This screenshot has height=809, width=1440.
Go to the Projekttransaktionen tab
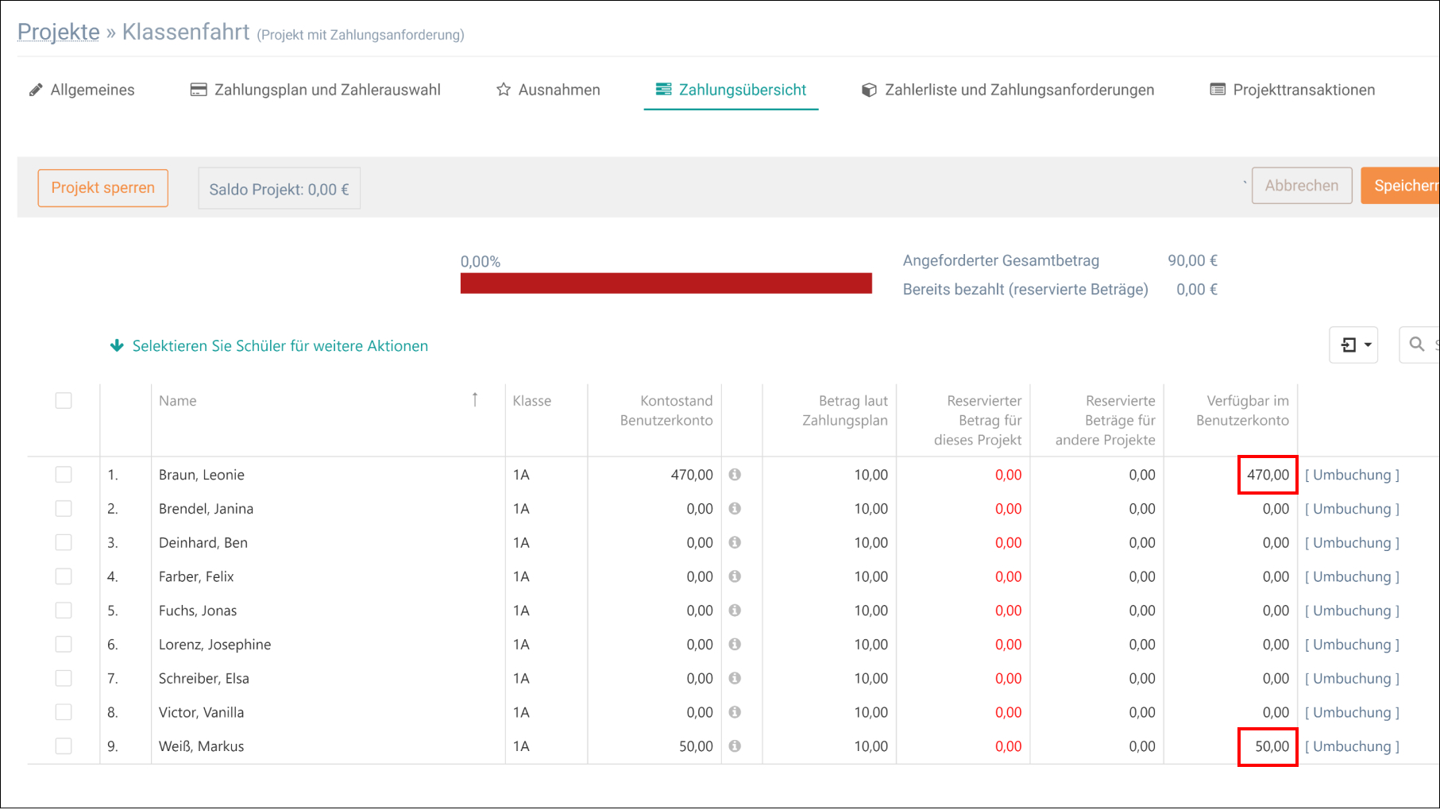click(x=1292, y=90)
